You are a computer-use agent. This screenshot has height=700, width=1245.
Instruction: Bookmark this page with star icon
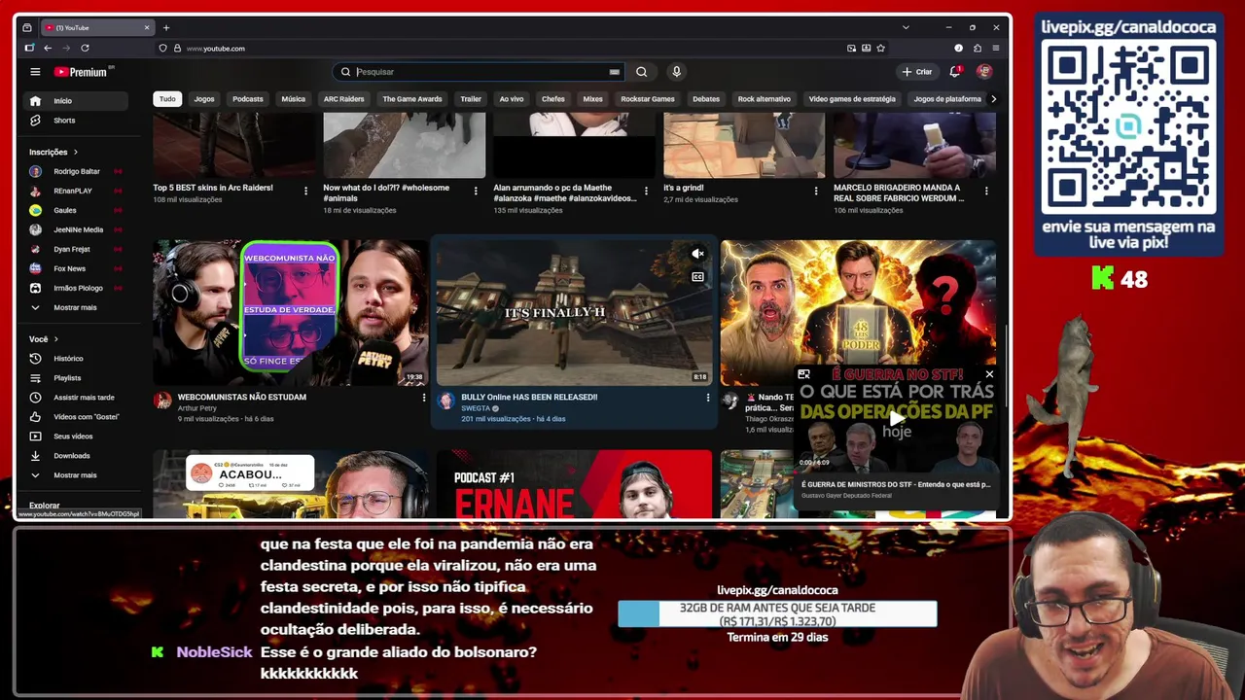(881, 48)
